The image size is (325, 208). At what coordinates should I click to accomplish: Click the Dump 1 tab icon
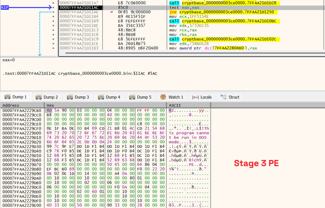[x=7, y=97]
